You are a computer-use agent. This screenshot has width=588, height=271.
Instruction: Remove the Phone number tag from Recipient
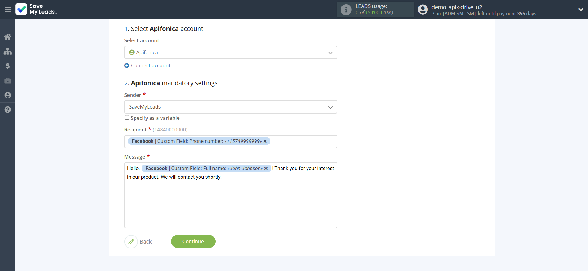(x=265, y=141)
